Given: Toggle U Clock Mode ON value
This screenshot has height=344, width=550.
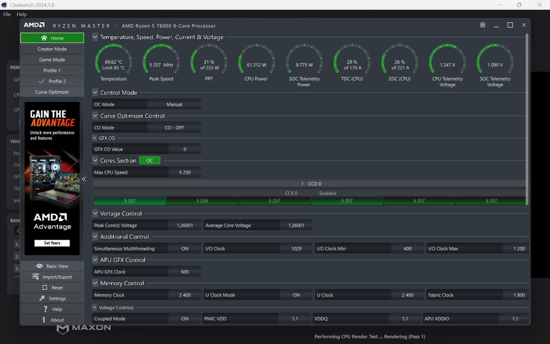Looking at the screenshot, I should 296,295.
